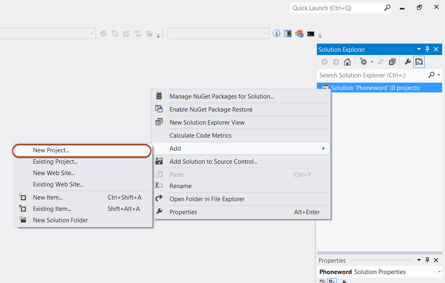Click the Pending Changes Filter clock icon
The height and width of the screenshot is (283, 445).
coord(364,62)
